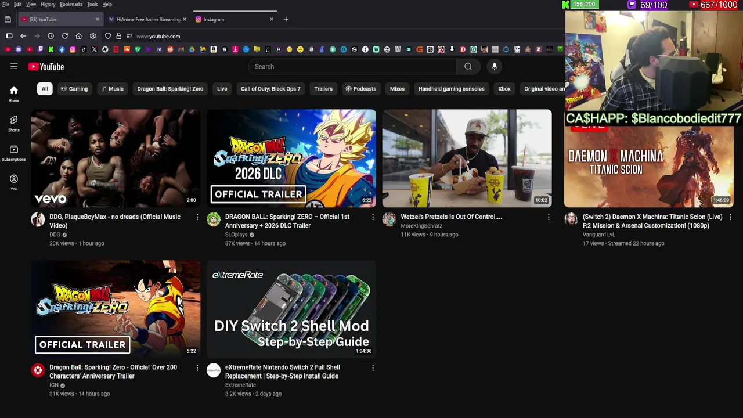Open a new tab with plus
This screenshot has width=743, height=418.
(x=286, y=19)
